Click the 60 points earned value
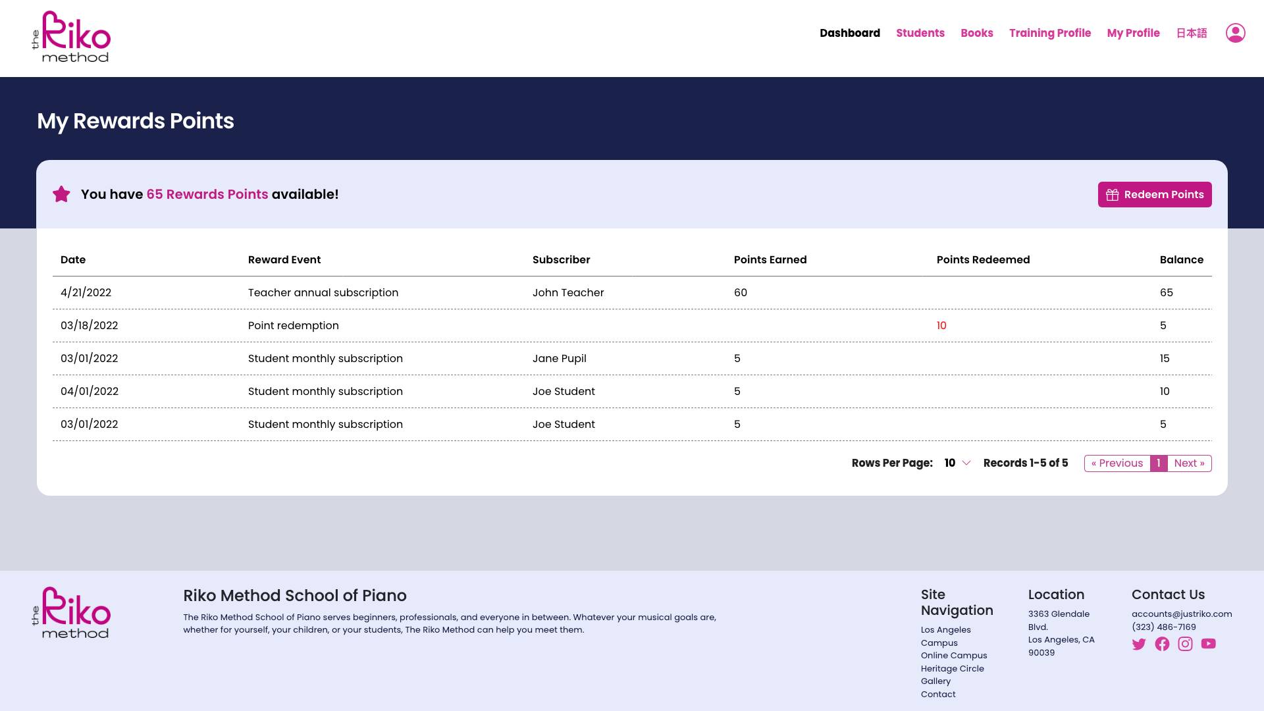The image size is (1264, 711). tap(740, 292)
